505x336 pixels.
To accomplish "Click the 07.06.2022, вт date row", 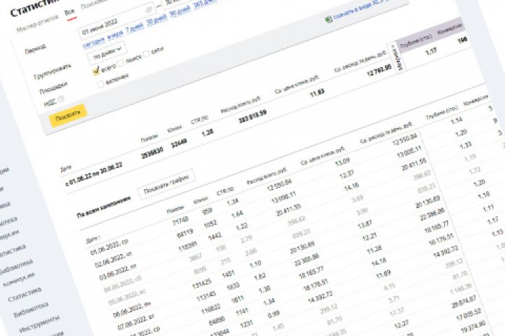I will point(136,323).
